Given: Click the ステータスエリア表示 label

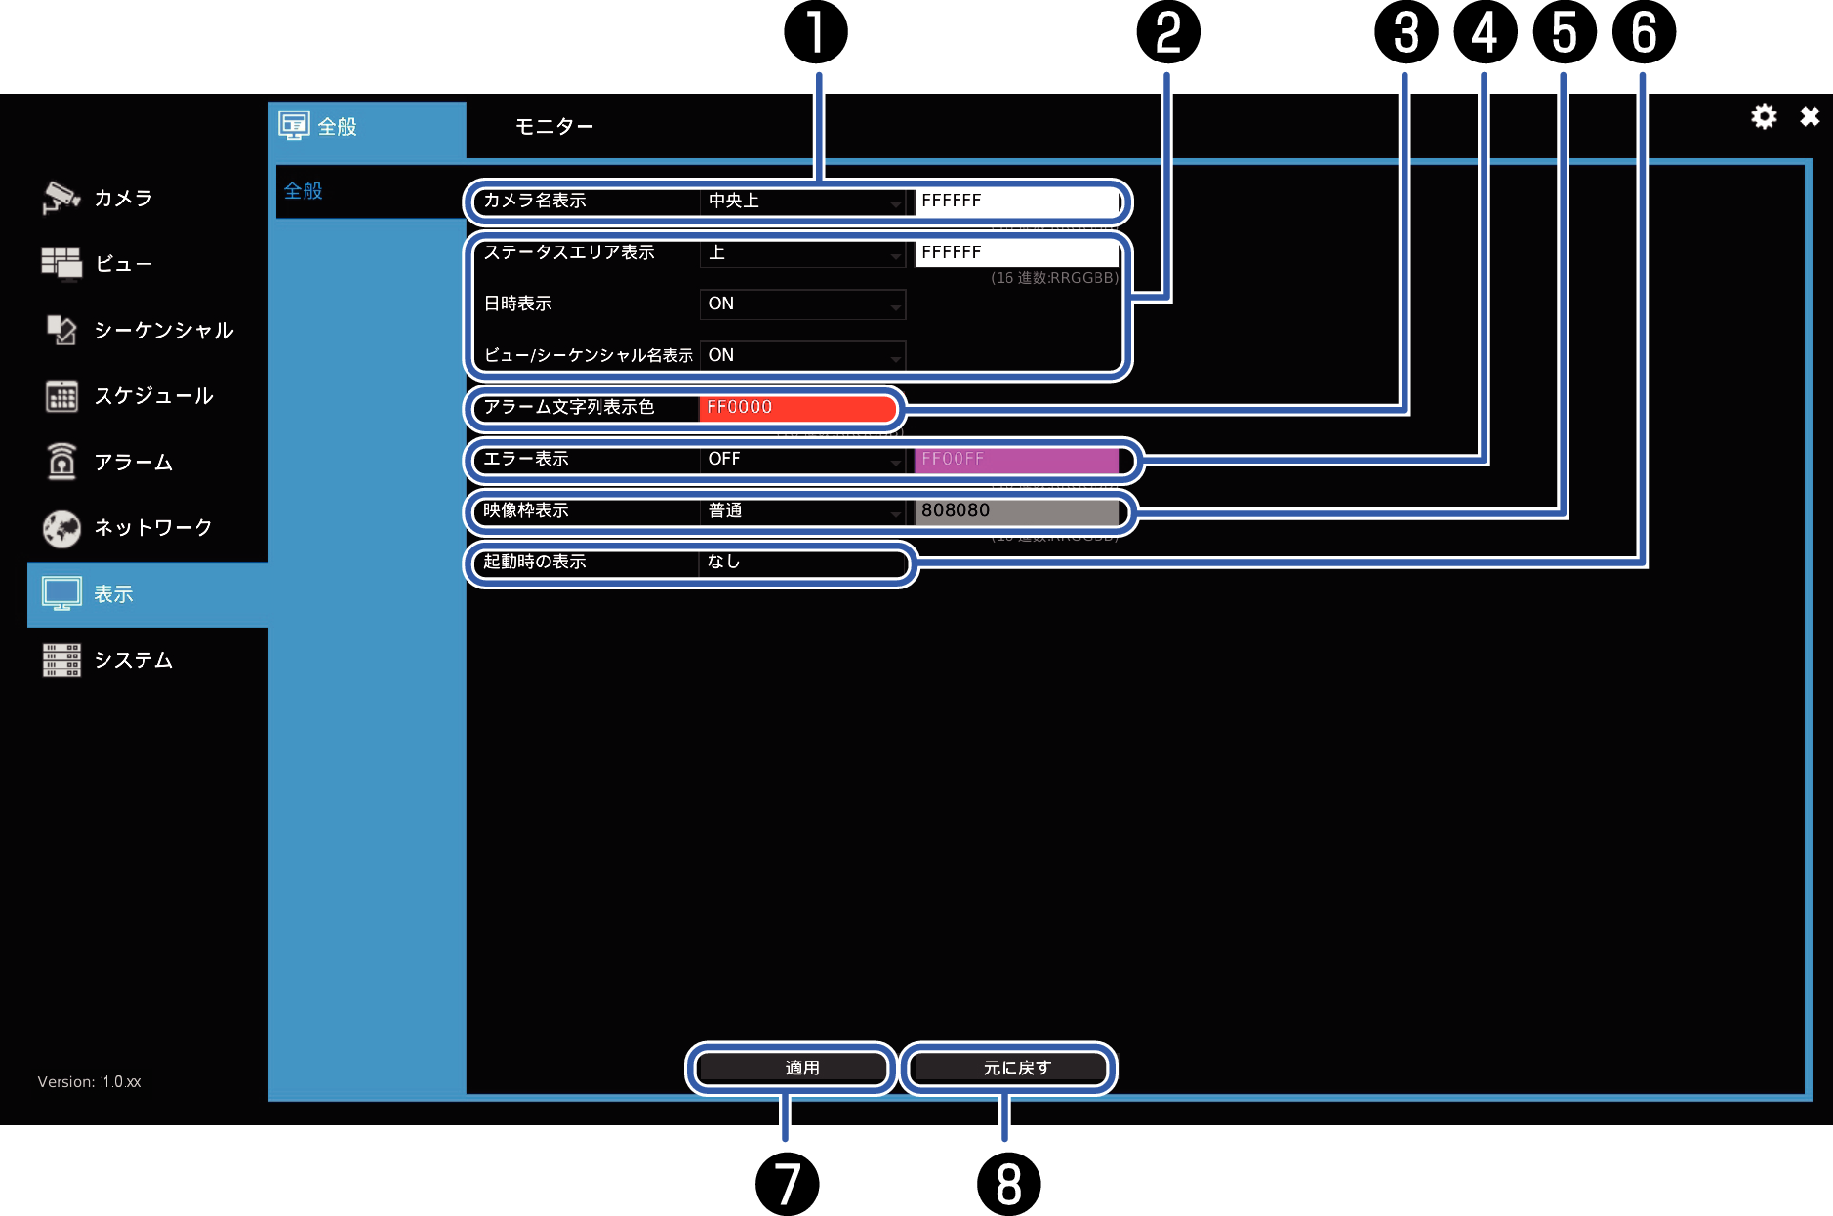Looking at the screenshot, I should pos(569,252).
